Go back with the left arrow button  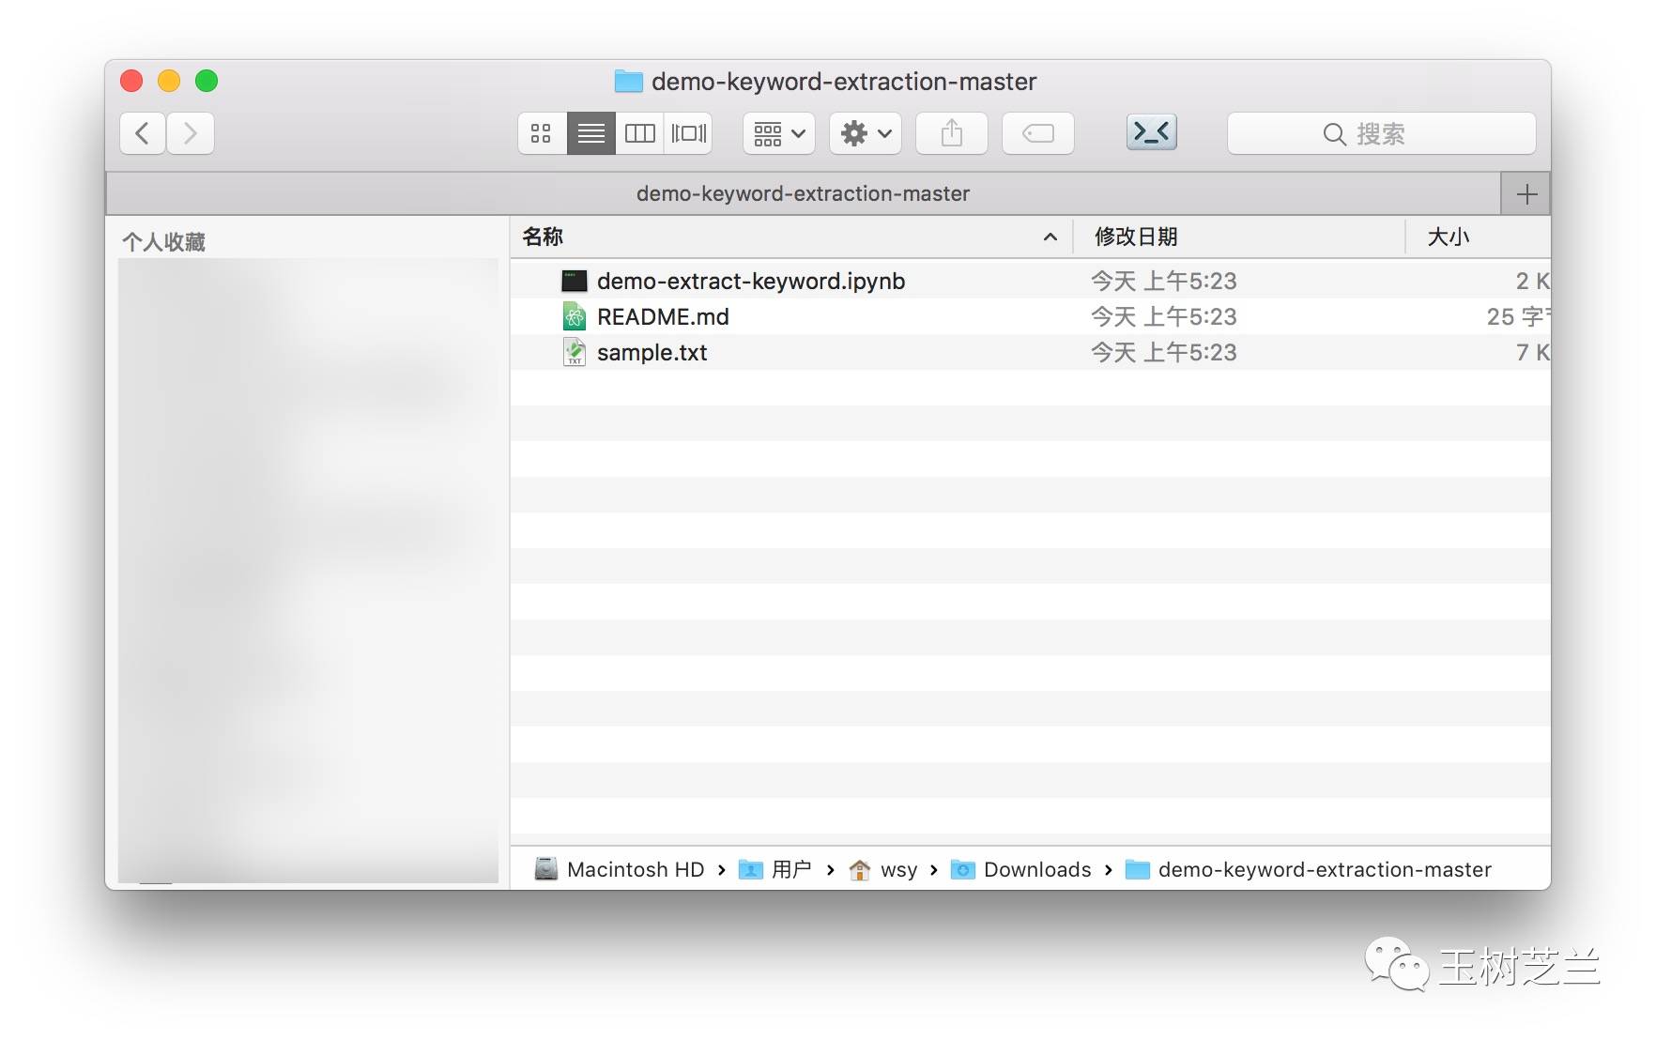point(143,133)
